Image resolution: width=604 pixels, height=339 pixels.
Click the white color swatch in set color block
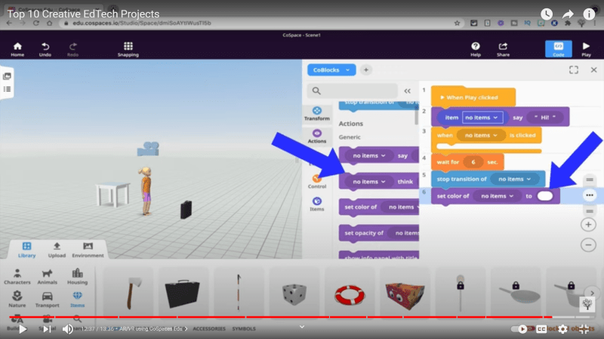(545, 196)
